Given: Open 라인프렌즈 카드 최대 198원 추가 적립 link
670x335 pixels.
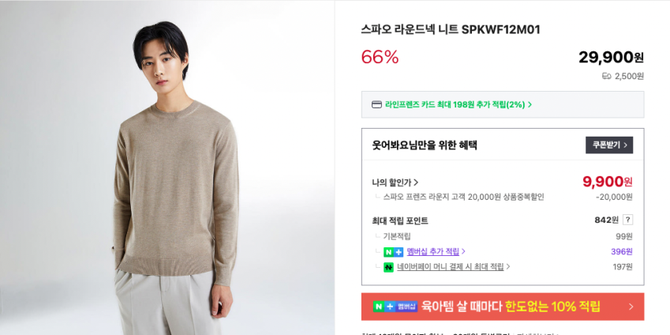Looking at the screenshot, I should click(455, 104).
